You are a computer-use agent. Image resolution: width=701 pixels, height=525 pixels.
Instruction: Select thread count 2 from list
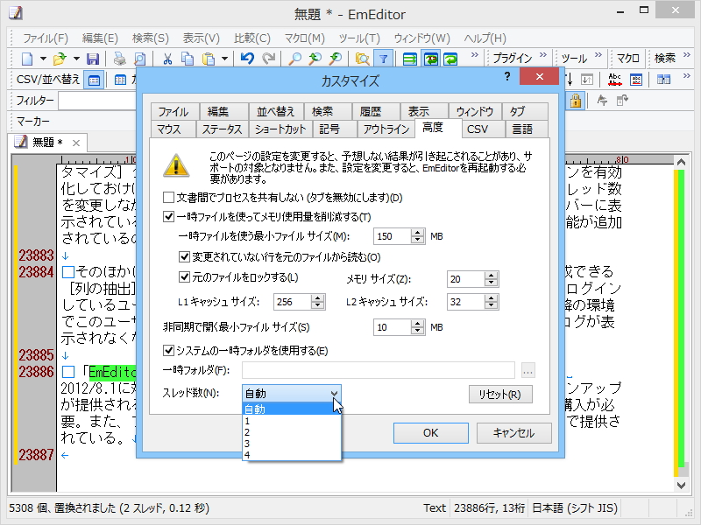pos(292,432)
